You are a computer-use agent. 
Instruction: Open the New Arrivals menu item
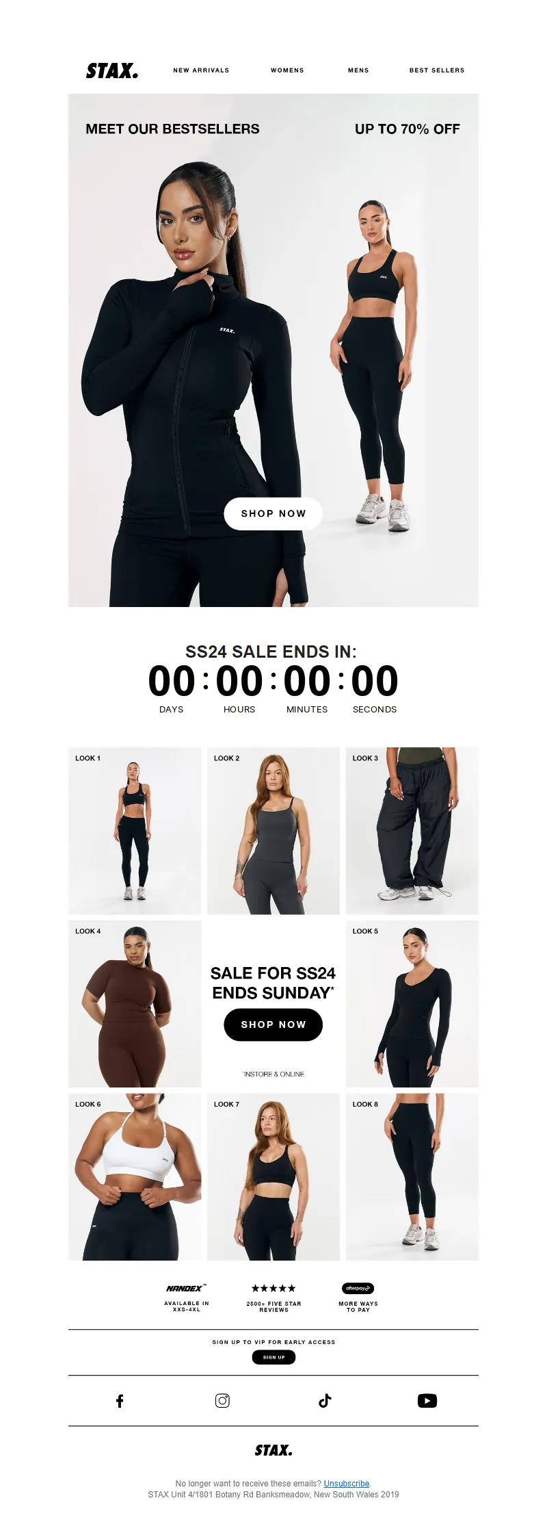tap(201, 70)
